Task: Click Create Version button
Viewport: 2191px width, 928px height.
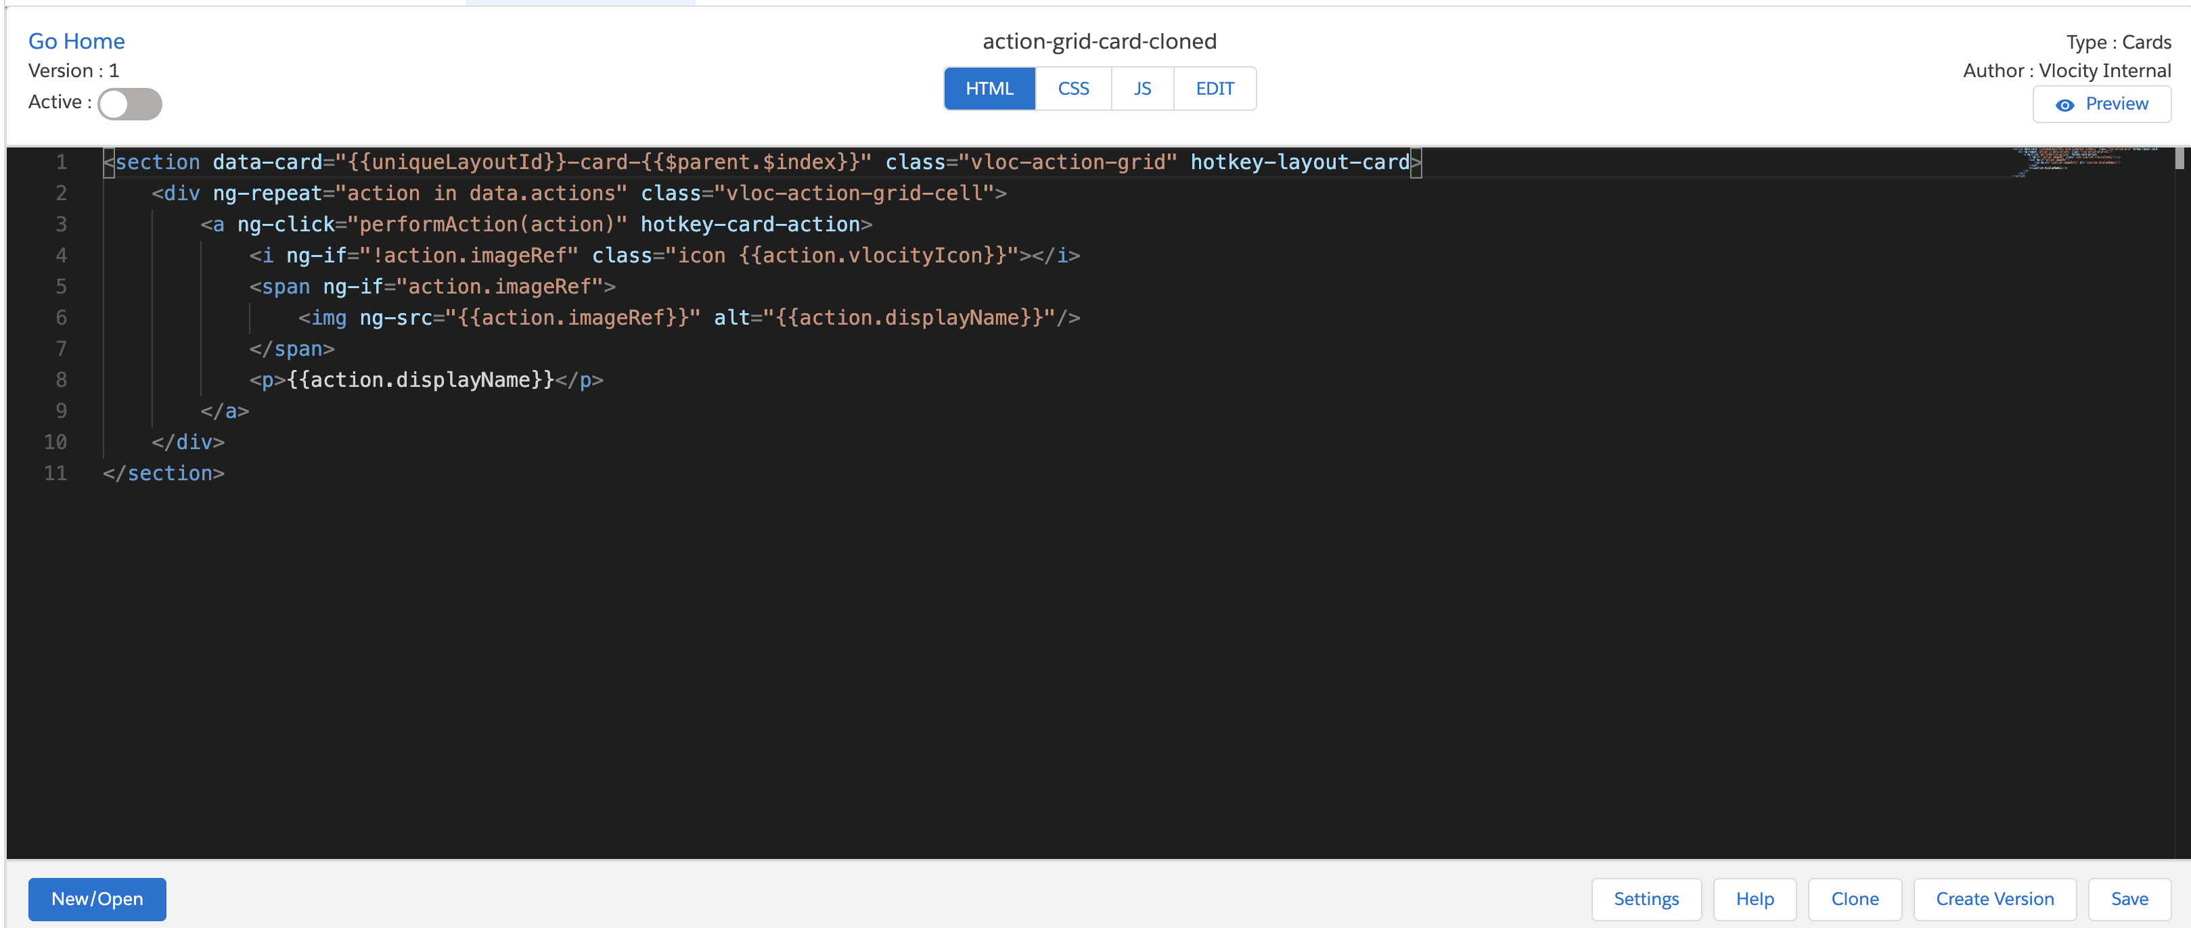Action: pyautogui.click(x=1995, y=899)
